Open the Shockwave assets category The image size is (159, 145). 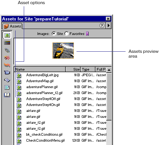[7, 65]
